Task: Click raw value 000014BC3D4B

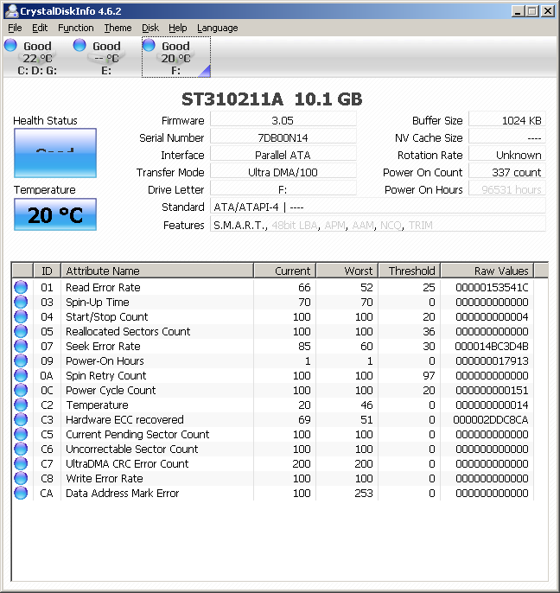Action: [x=492, y=346]
